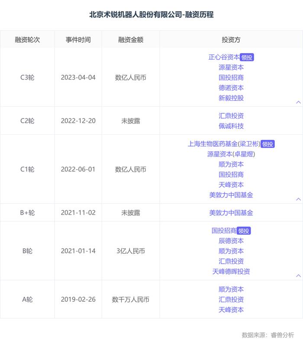Click the 数据来源：睿兽分析 source note
Screen dimensions: 303x351
coord(268,335)
